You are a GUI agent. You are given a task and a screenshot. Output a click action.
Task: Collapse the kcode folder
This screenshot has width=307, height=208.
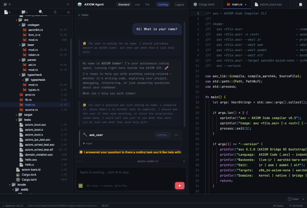click(10, 185)
